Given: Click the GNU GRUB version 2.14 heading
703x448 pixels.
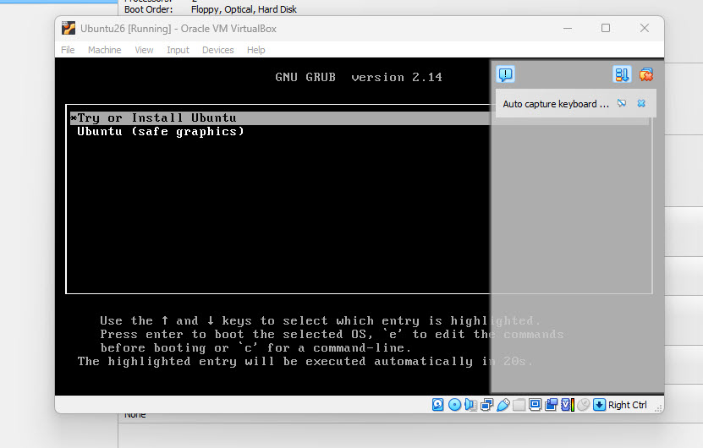Looking at the screenshot, I should (359, 77).
